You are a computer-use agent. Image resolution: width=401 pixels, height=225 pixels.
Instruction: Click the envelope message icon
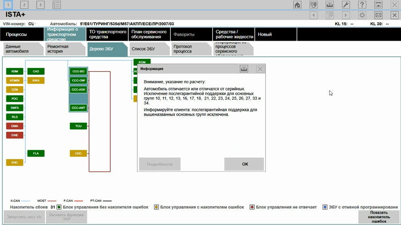click(x=378, y=15)
